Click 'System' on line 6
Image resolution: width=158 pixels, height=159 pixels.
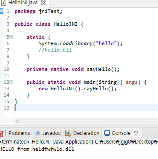tap(48, 43)
